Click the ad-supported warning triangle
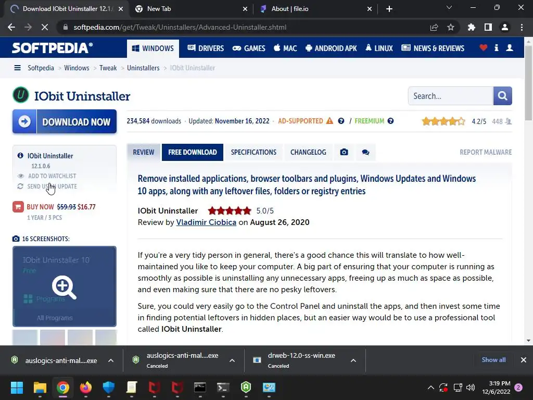533x400 pixels. click(329, 121)
